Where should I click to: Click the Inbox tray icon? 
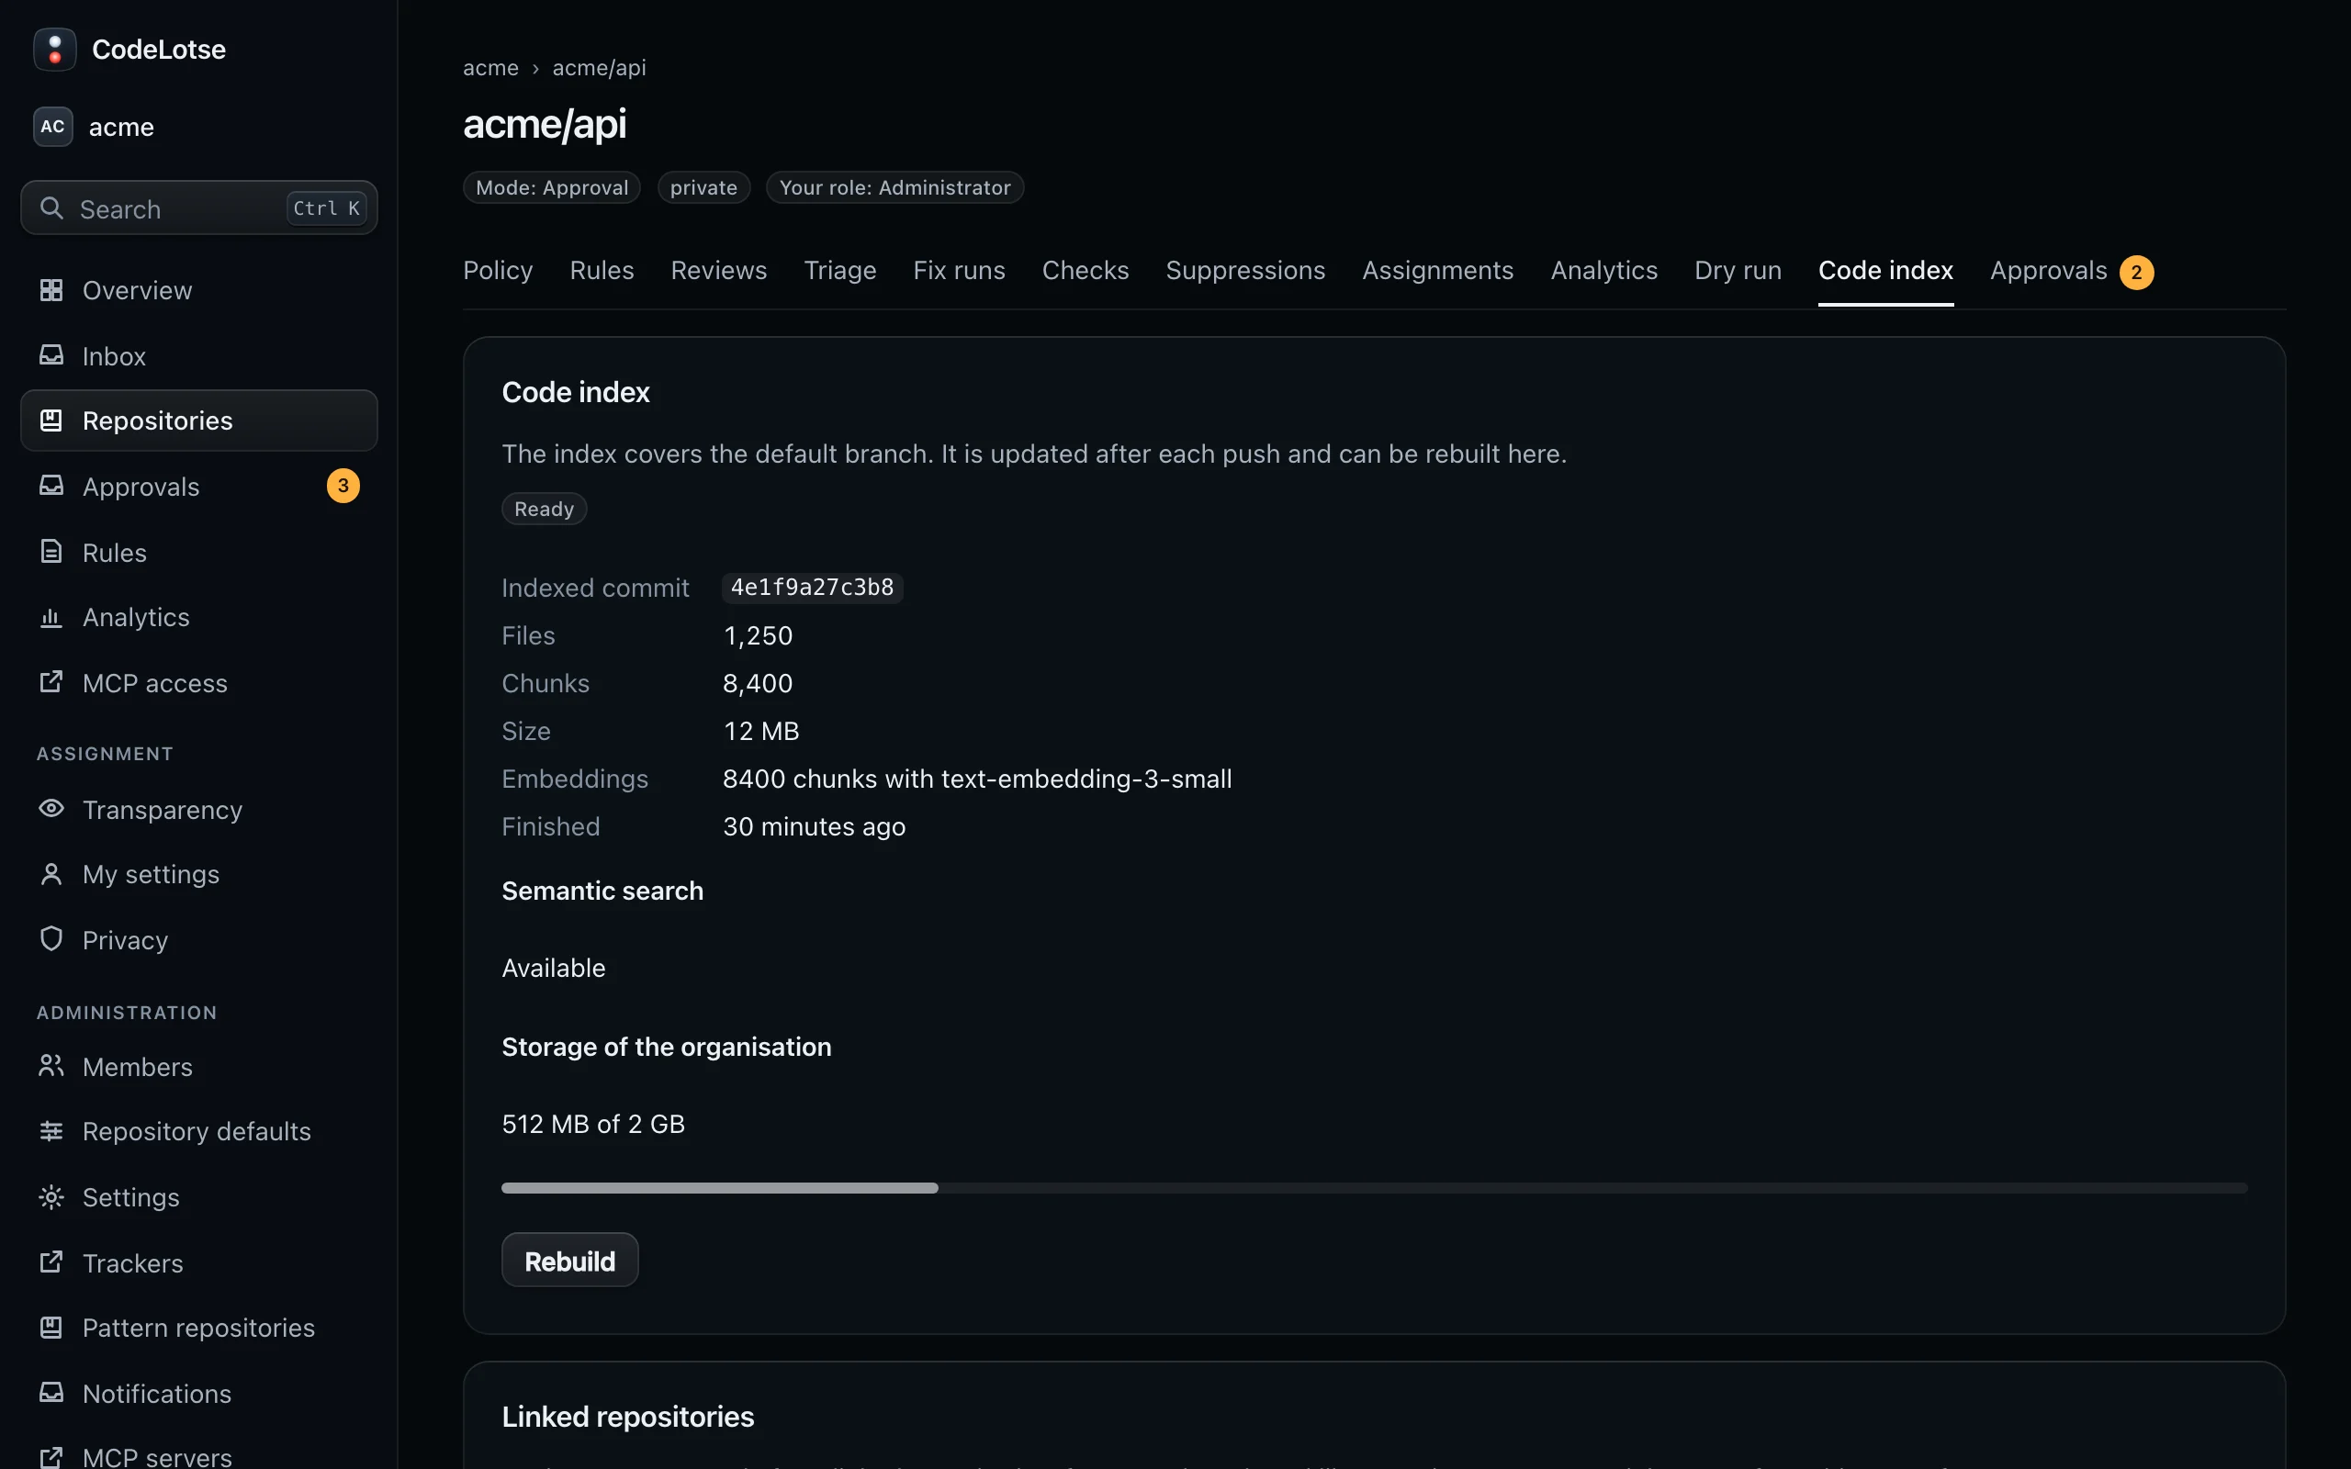click(x=51, y=355)
